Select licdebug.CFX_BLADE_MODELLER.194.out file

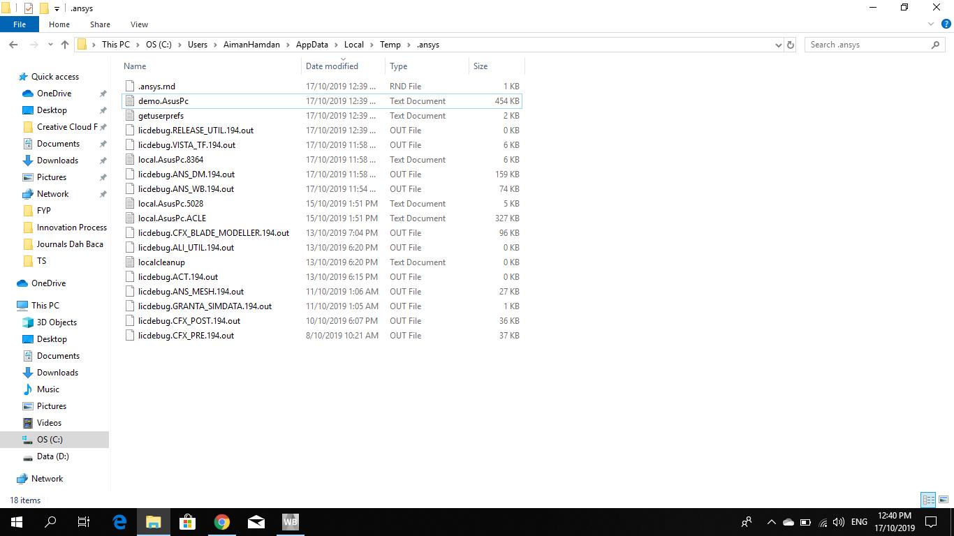214,233
